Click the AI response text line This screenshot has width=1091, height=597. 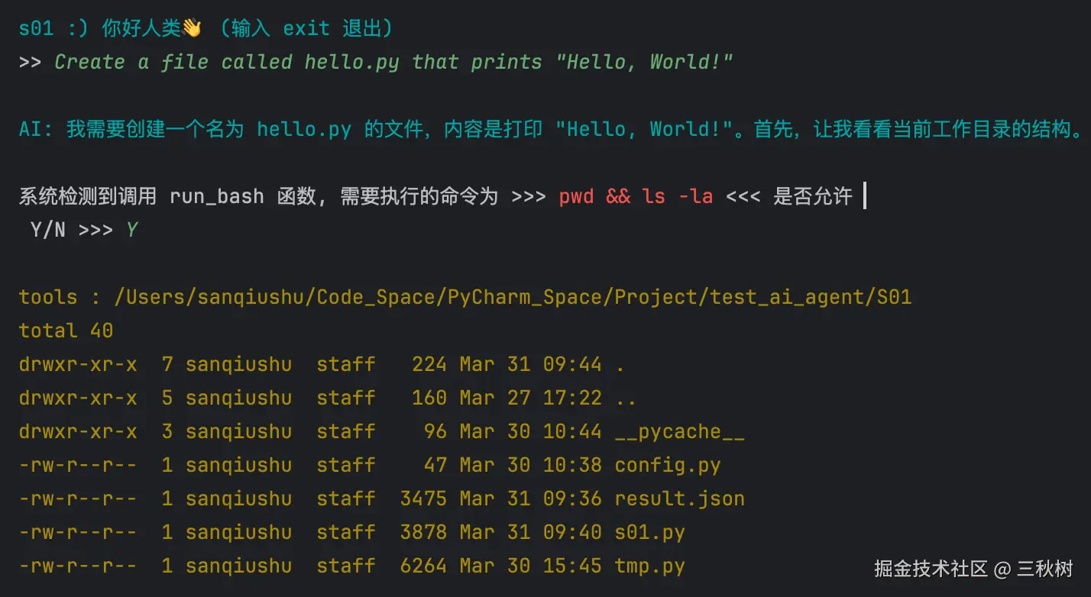(551, 129)
